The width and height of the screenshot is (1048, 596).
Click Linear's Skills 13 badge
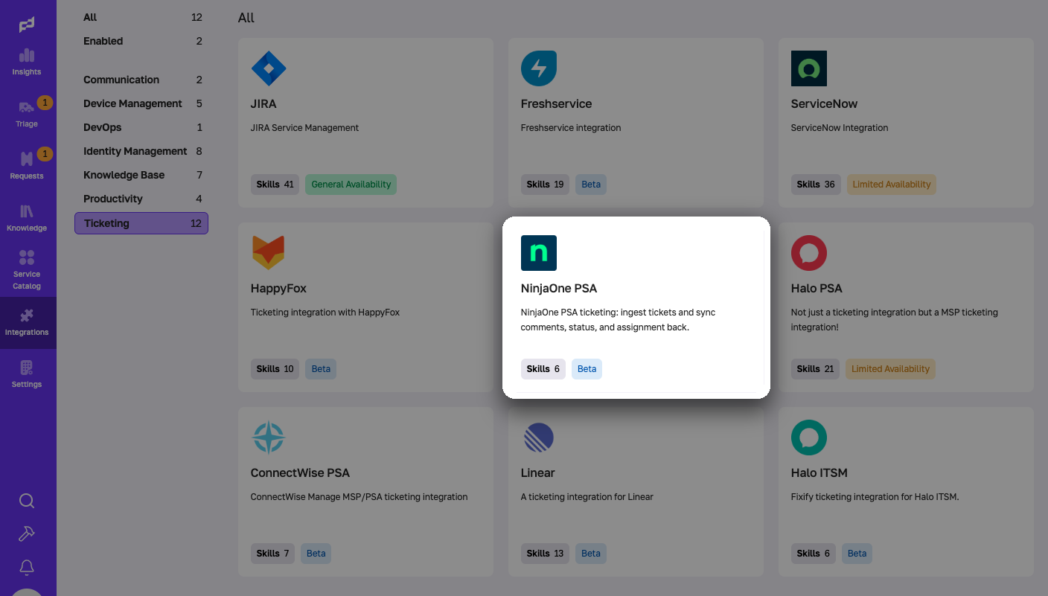(x=545, y=554)
